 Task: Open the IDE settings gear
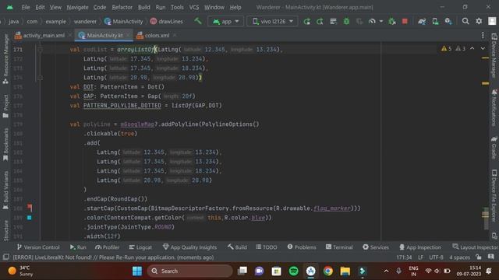(479, 21)
